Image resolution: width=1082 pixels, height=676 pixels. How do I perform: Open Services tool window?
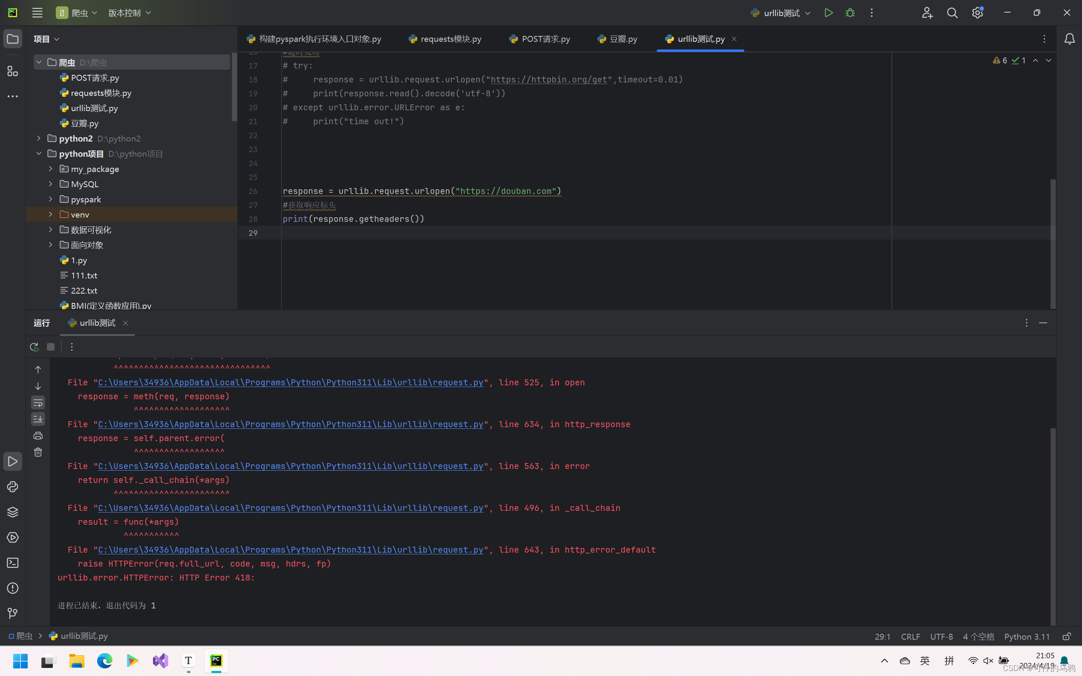point(13,537)
